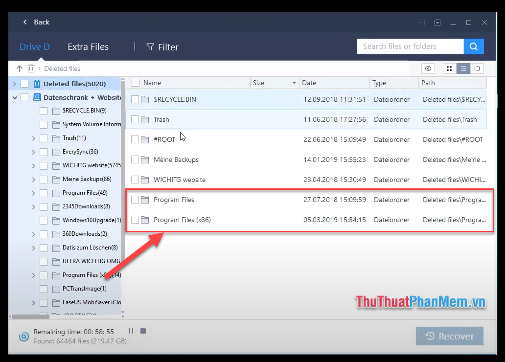Type in the Search files or folders field
The width and height of the screenshot is (505, 362).
point(410,46)
